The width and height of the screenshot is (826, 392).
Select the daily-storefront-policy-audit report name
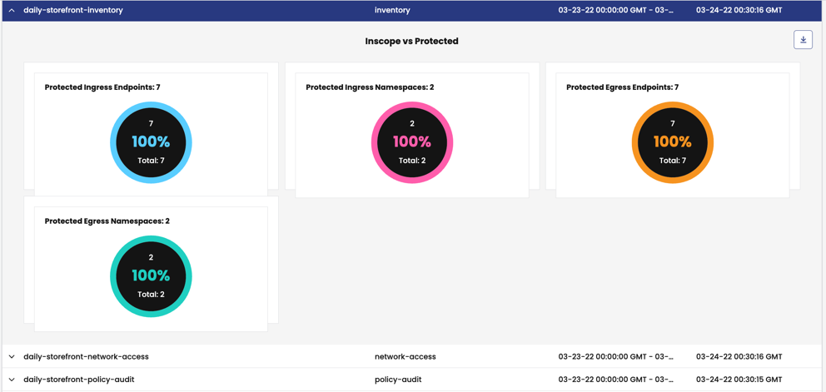(x=79, y=380)
